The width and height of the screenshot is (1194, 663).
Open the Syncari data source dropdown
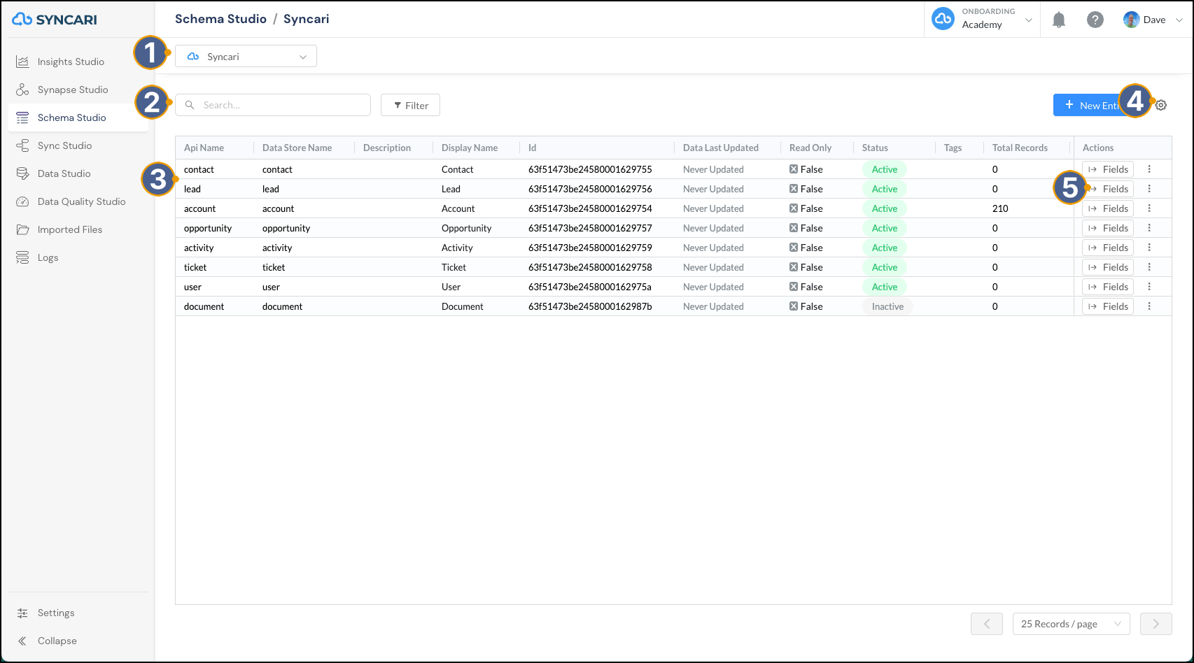point(246,57)
